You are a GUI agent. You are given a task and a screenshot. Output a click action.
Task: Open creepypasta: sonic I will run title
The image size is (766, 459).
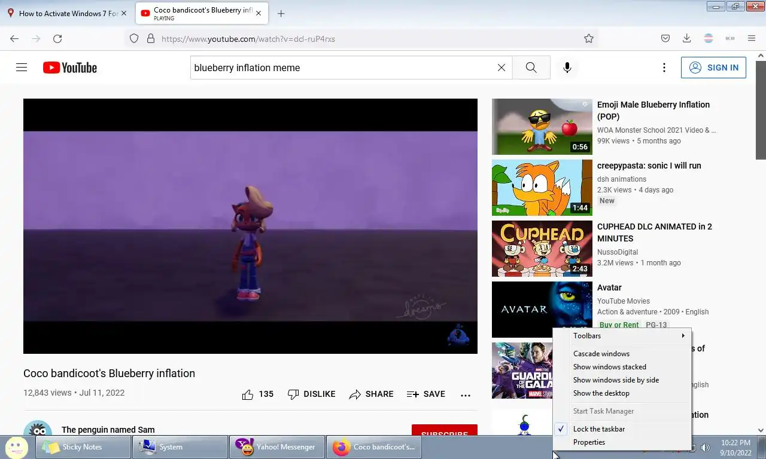pos(649,166)
